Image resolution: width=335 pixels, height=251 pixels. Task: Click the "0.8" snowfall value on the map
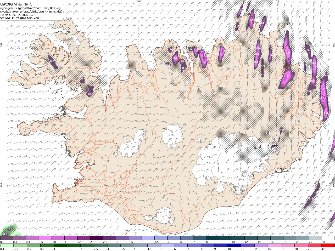coord(175,58)
